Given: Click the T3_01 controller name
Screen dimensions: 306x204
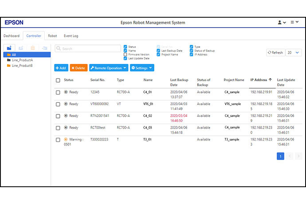Looking at the screenshot, I should click(x=147, y=139).
